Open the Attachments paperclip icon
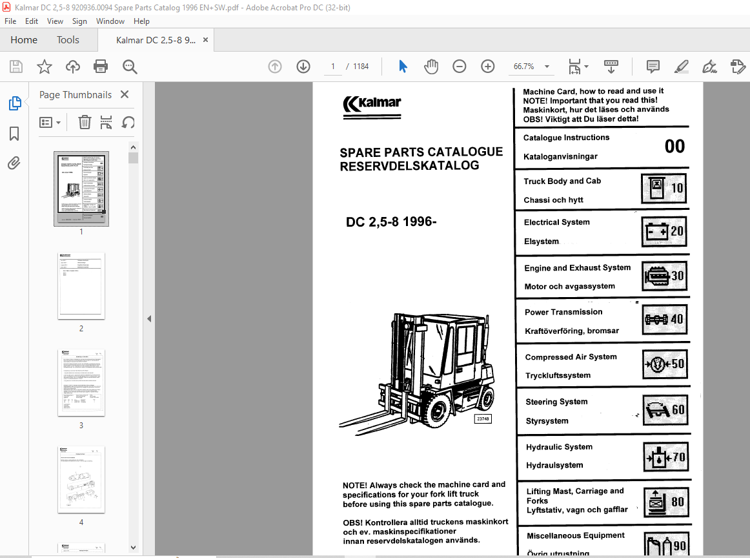Image resolution: width=750 pixels, height=558 pixels. point(14,163)
